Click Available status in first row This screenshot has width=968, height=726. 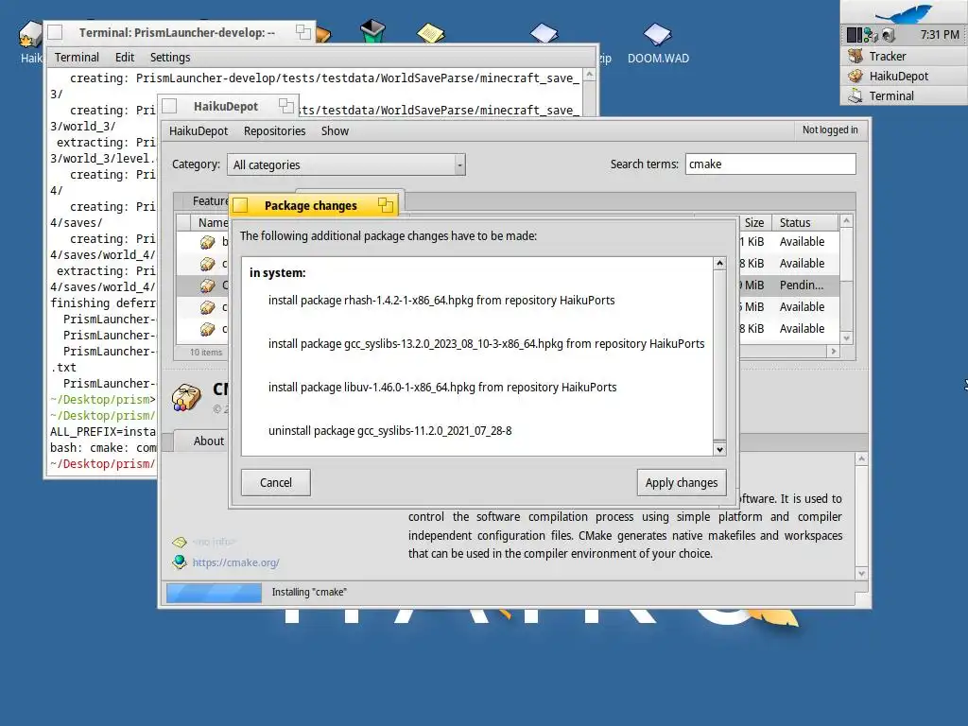click(x=802, y=241)
